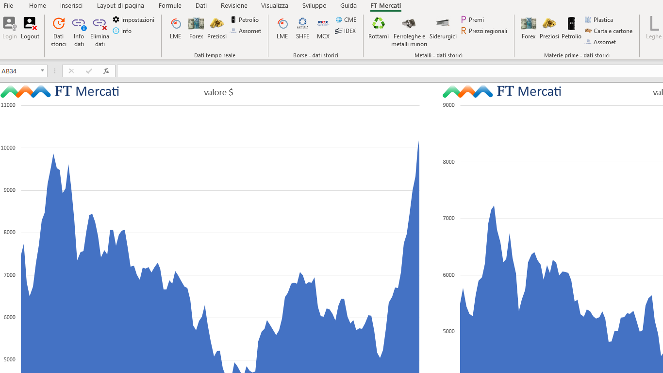Viewport: 663px width, 373px height.
Task: Switch to the Inserisci tab
Action: tap(71, 6)
